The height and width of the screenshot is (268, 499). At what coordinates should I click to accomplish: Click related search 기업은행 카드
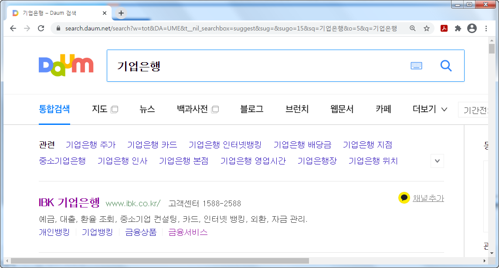pyautogui.click(x=152, y=145)
